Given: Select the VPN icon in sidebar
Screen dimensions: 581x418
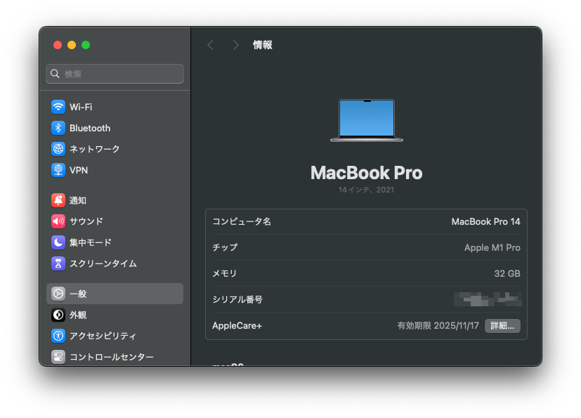Looking at the screenshot, I should 58,170.
